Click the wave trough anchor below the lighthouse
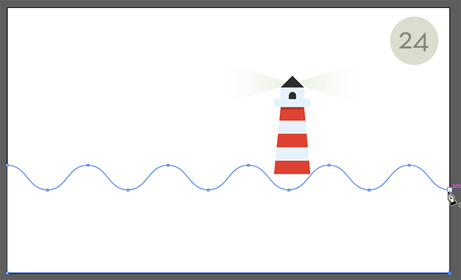 [x=289, y=190]
